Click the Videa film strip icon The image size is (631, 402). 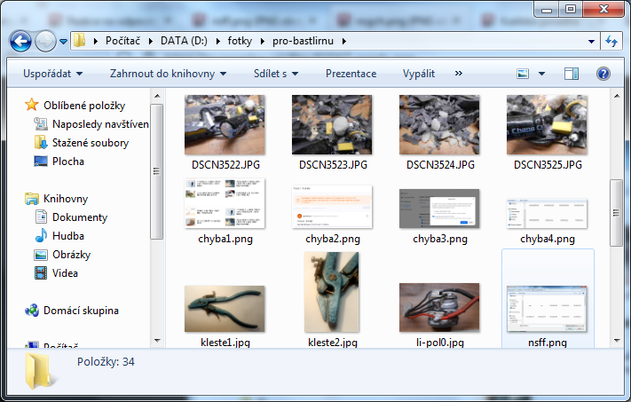(x=41, y=273)
